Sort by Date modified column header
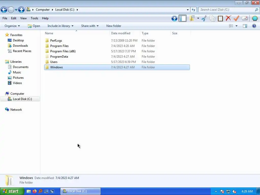Viewport: 260px width, 195px height. (125, 33)
